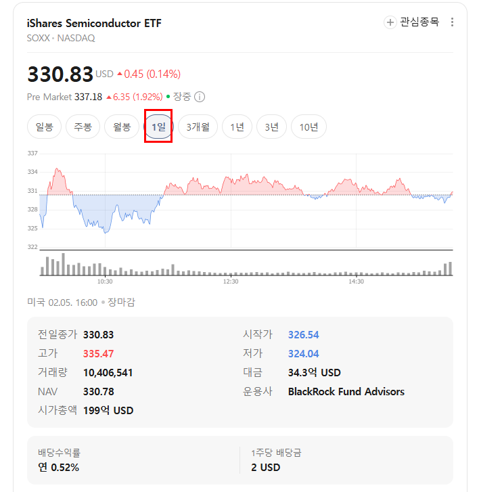Click the 운용사 BlackRock Fund Advisors

tap(346, 392)
